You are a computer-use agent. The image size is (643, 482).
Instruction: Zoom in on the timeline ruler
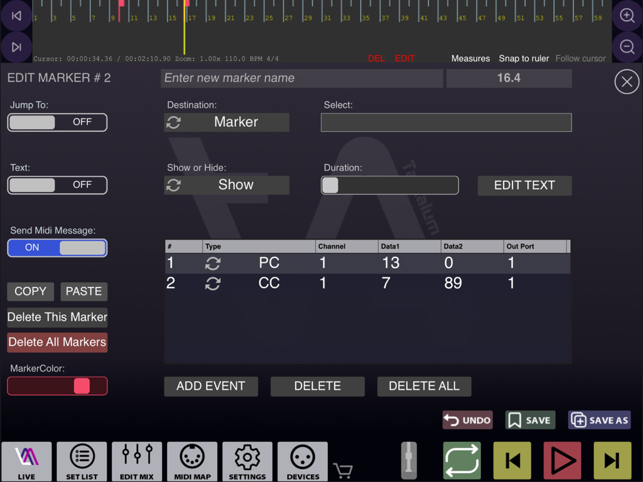pyautogui.click(x=627, y=15)
